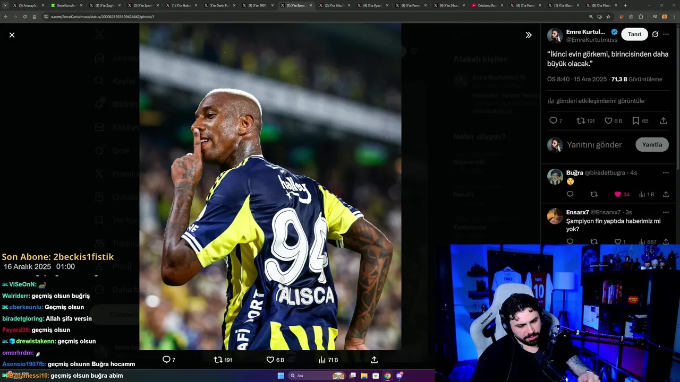This screenshot has height=382, width=680.
Task: Like the post via heart with 6 B in sidebar
Action: (609, 121)
